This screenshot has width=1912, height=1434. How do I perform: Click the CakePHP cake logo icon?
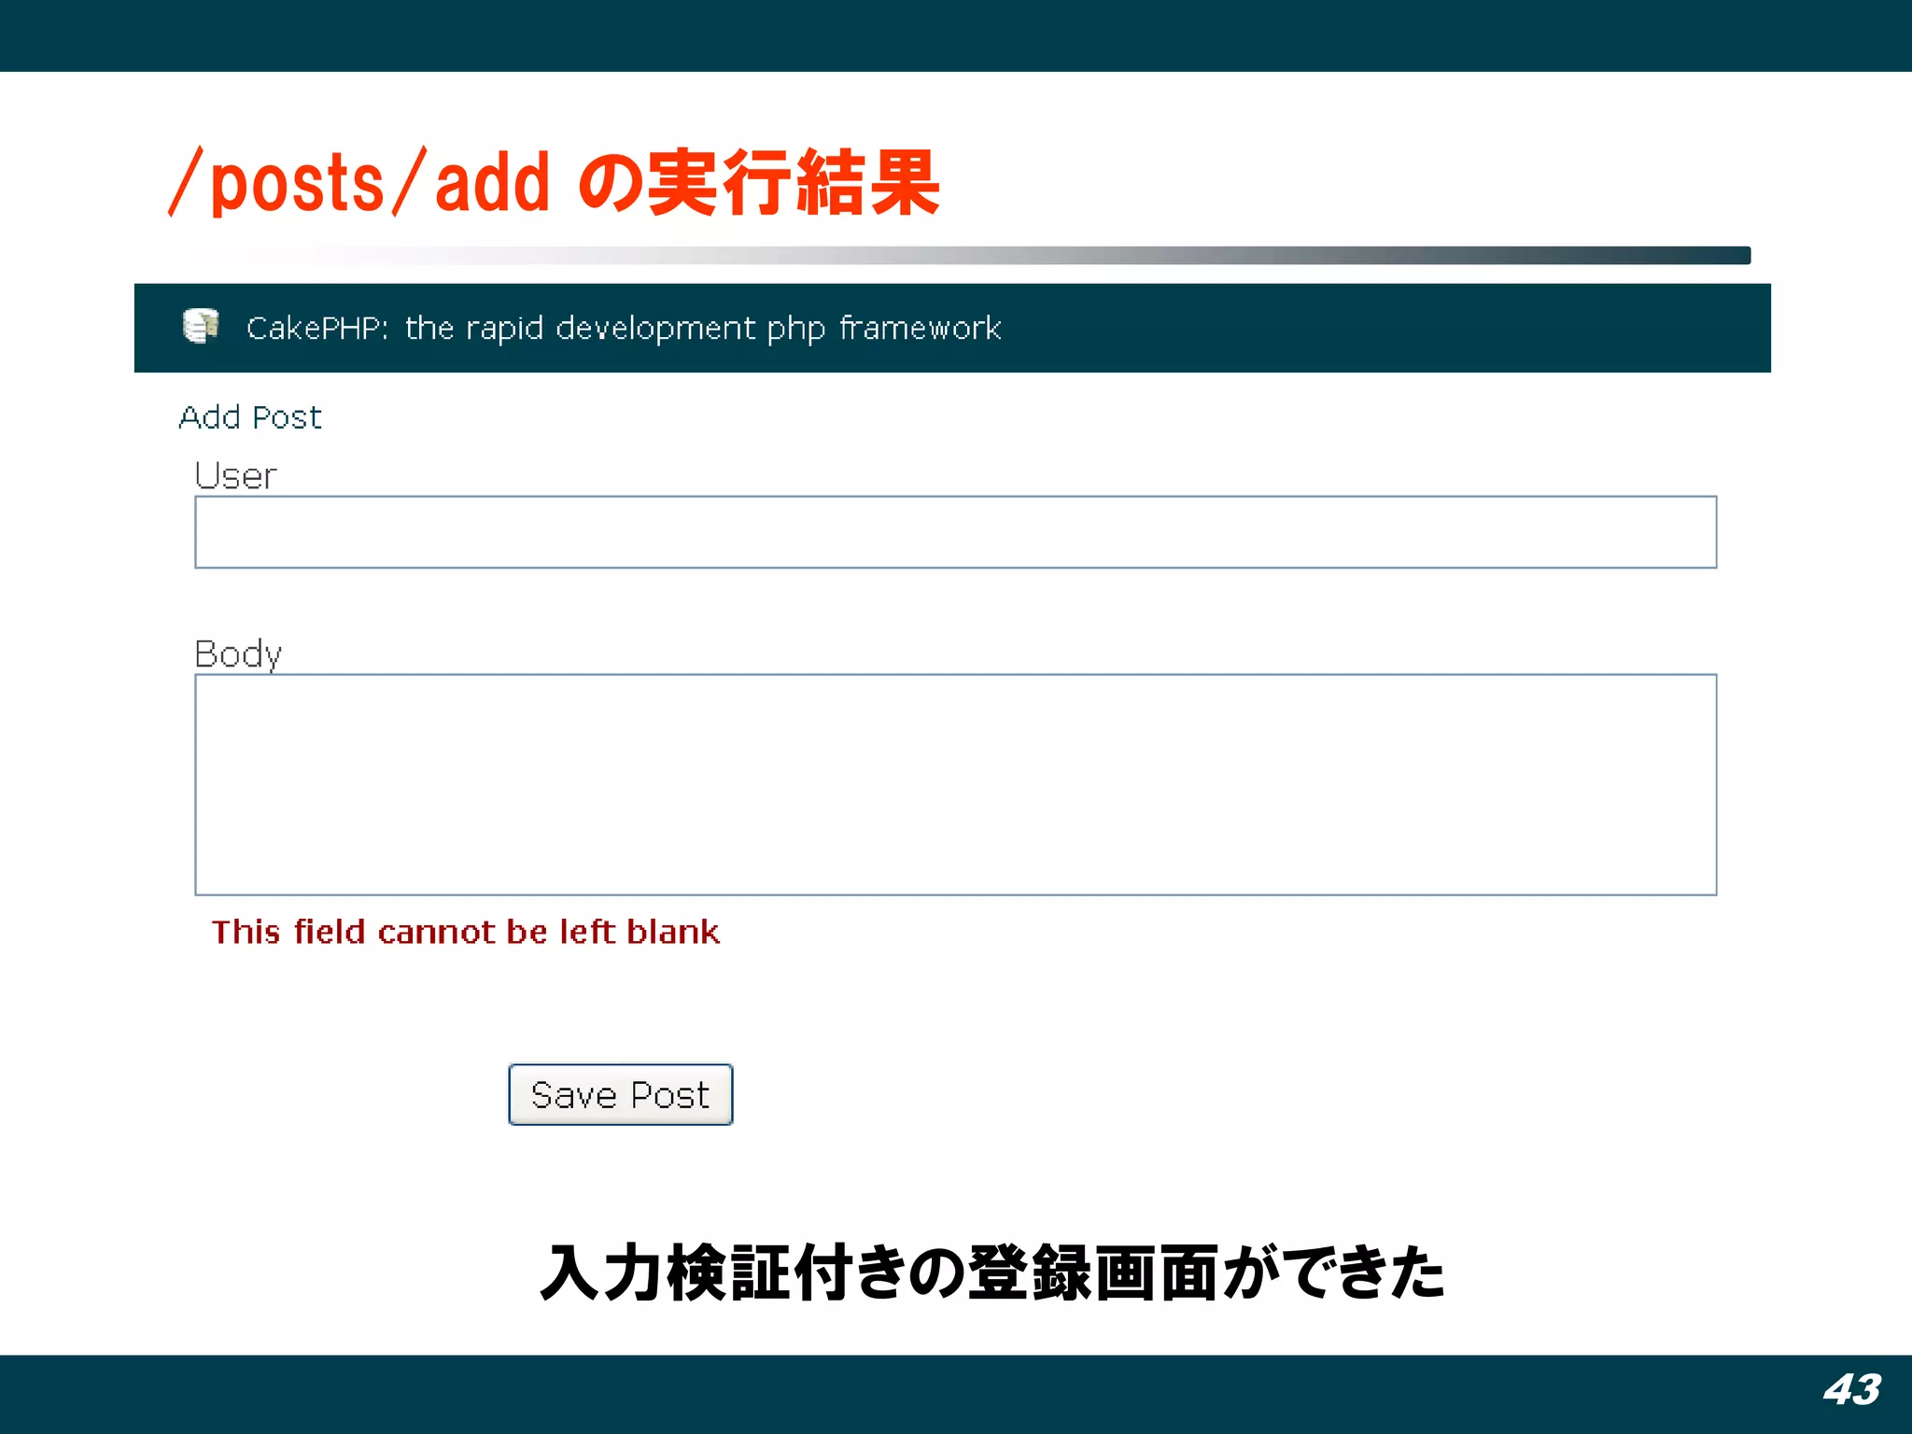[x=201, y=326]
